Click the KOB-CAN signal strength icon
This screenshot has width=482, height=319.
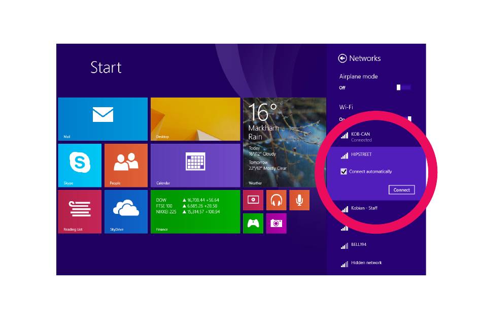(345, 135)
